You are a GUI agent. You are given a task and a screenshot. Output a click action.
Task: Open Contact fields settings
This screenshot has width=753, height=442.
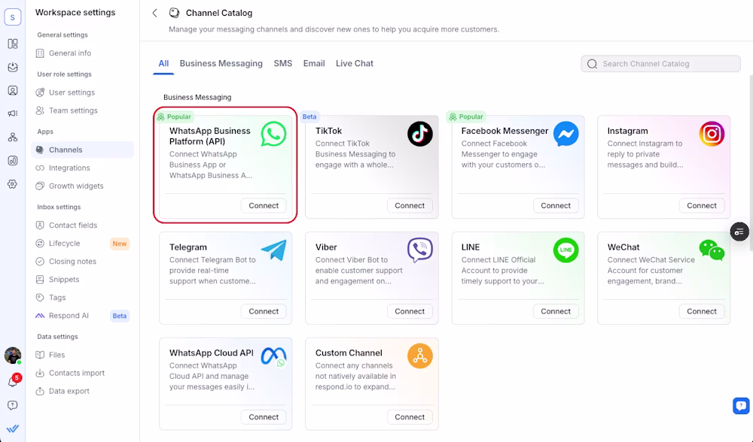(83, 226)
